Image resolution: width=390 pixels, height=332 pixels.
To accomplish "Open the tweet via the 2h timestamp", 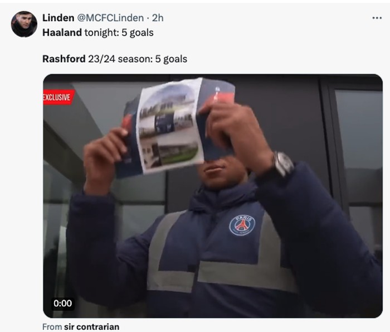I will pyautogui.click(x=158, y=18).
